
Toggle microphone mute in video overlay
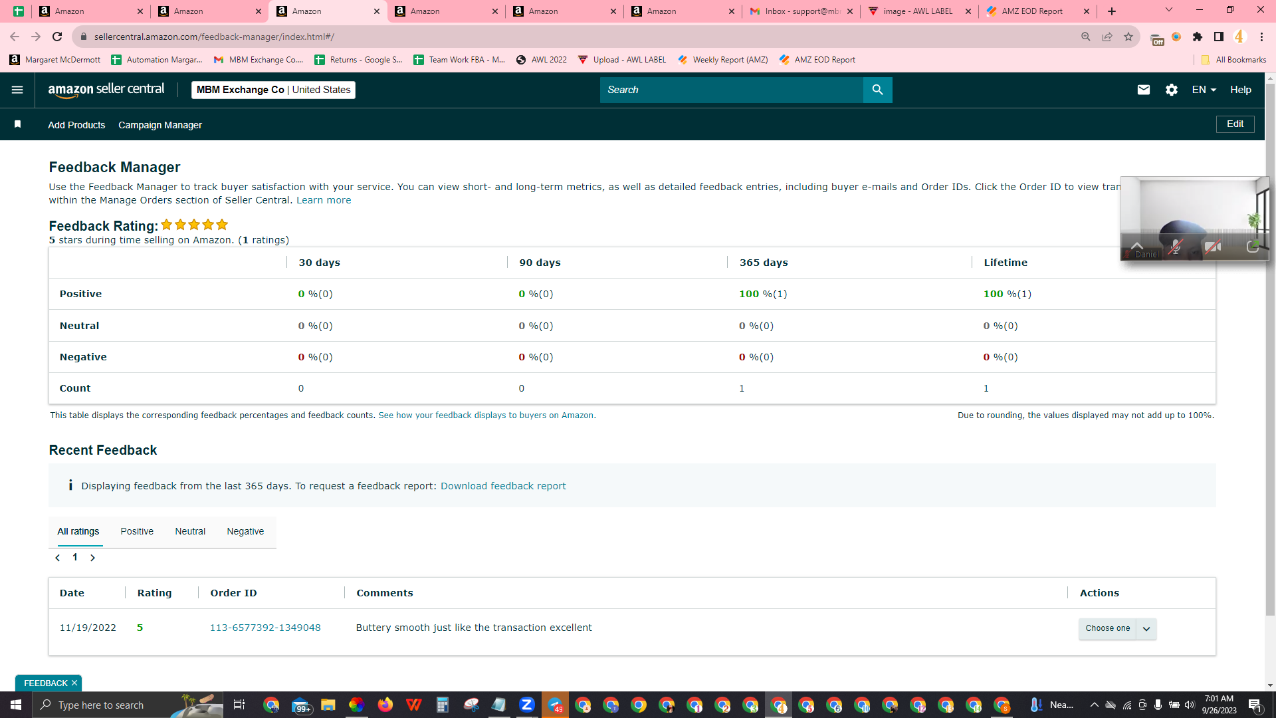point(1175,247)
